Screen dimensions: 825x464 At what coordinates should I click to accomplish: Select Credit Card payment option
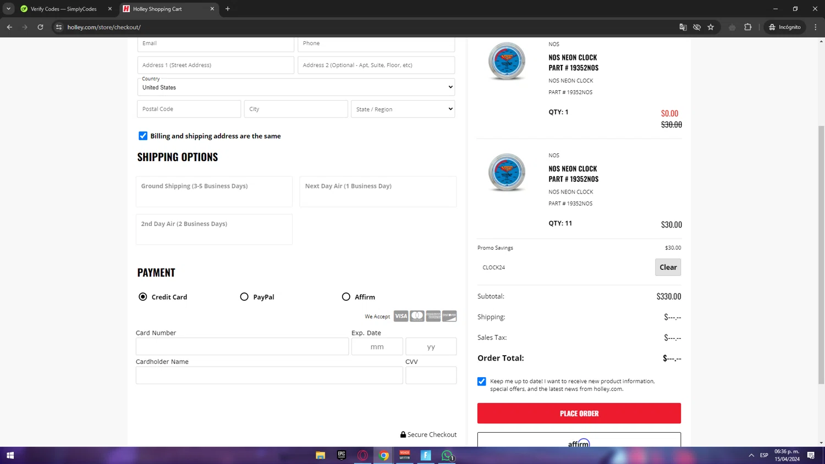143,297
